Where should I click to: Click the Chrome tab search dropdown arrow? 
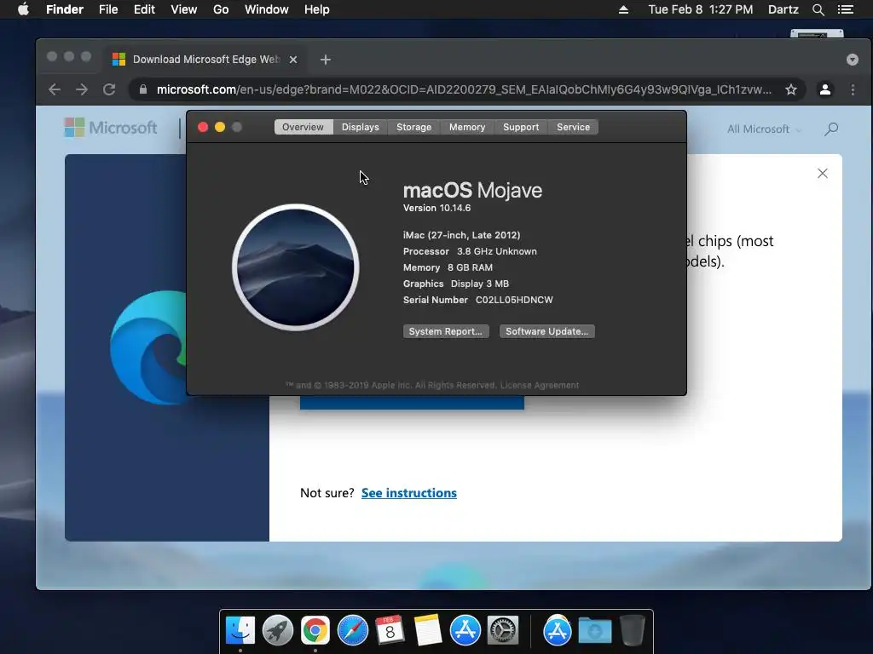(852, 60)
